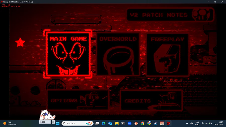The image size is (226, 127).
Task: Open the volume control in the tray
Action: coord(206,123)
